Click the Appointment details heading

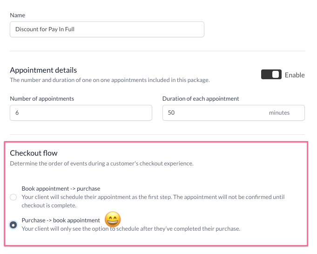[x=43, y=70]
